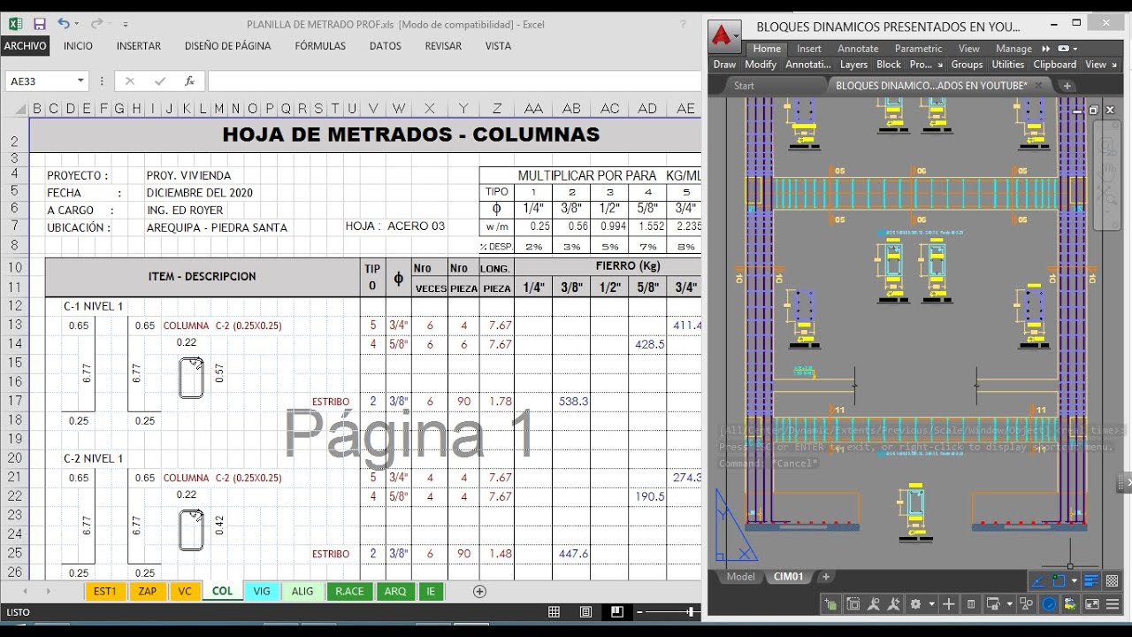Click cell with value 428.5
This screenshot has width=1132, height=637.
point(649,344)
